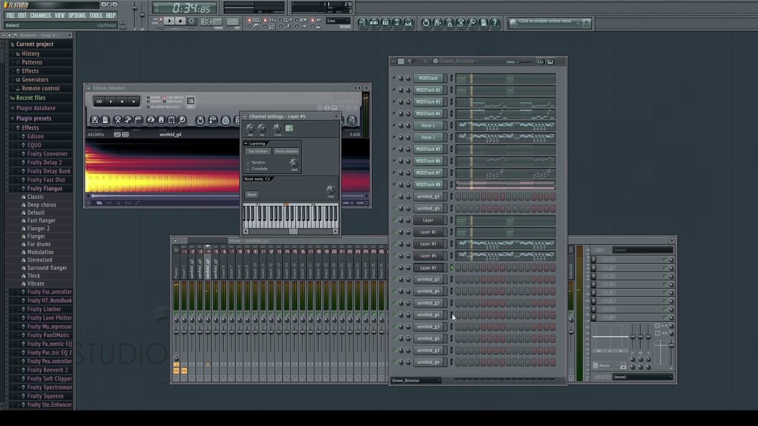This screenshot has width=758, height=426.
Task: Toggle the Edison magnet snap icon
Action: point(161,120)
